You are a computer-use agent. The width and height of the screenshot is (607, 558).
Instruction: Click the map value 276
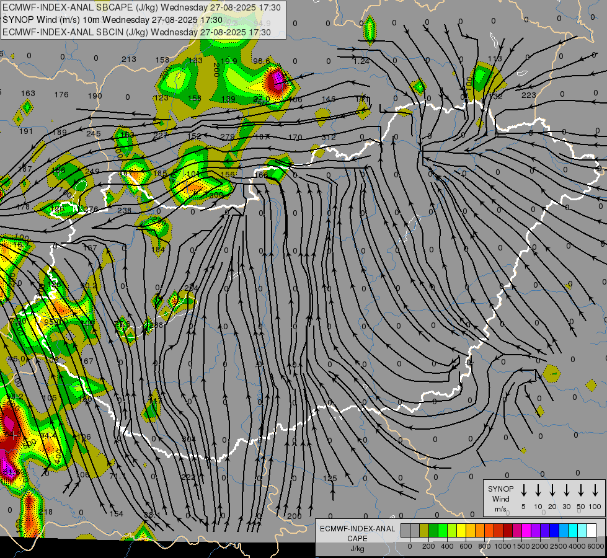click(x=91, y=210)
